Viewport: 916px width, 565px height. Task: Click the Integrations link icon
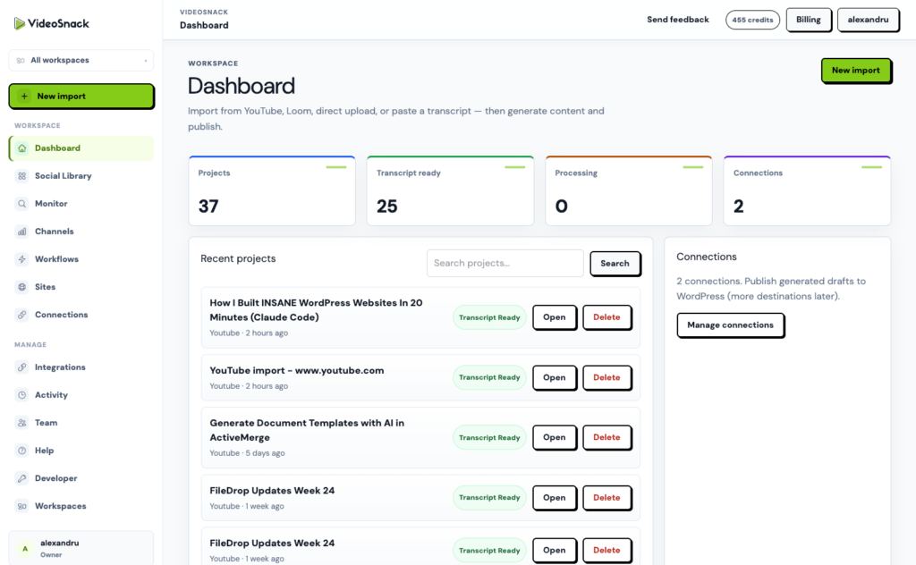(22, 367)
